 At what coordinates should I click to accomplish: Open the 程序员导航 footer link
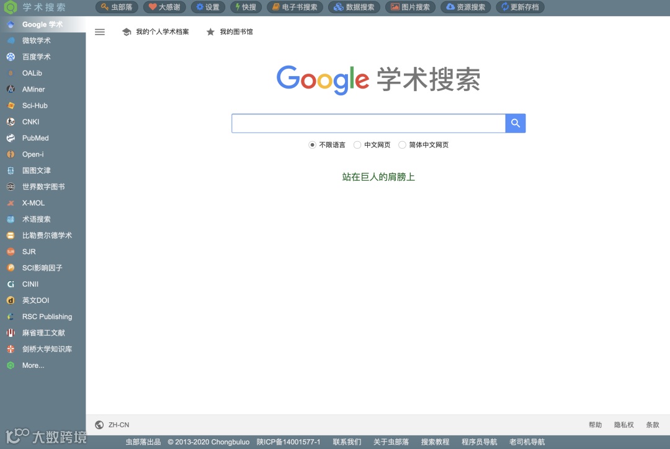click(479, 442)
